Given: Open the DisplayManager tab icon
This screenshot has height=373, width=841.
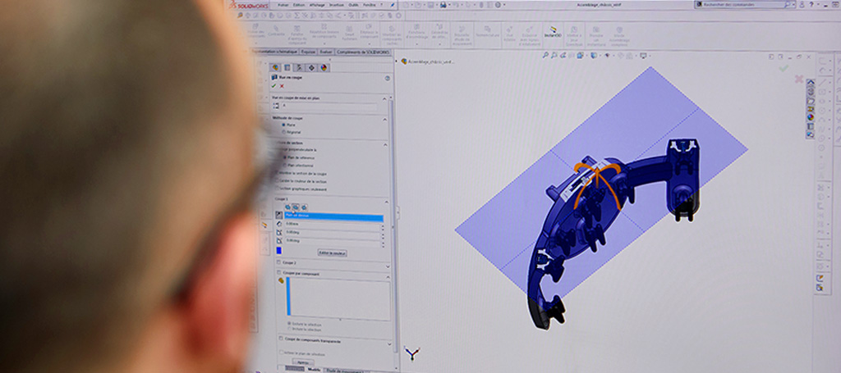Looking at the screenshot, I should [x=324, y=67].
